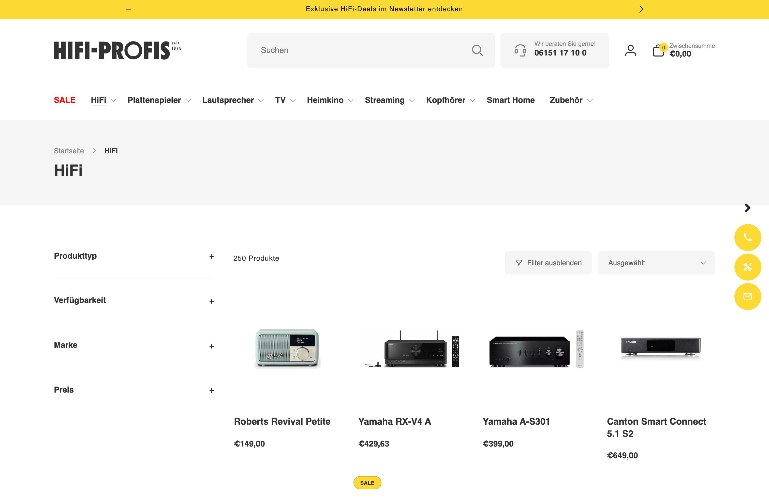Toggle the SALE badge on the Yamaha product
This screenshot has width=769, height=500.
click(x=367, y=482)
